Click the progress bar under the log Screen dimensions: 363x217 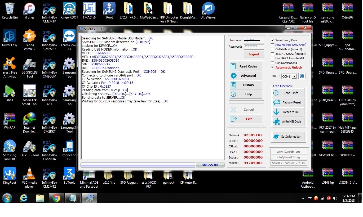click(138, 165)
